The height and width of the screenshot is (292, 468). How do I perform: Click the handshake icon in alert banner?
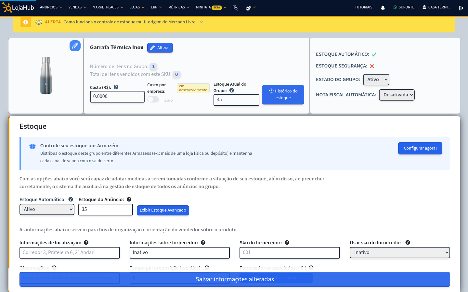[x=39, y=22]
